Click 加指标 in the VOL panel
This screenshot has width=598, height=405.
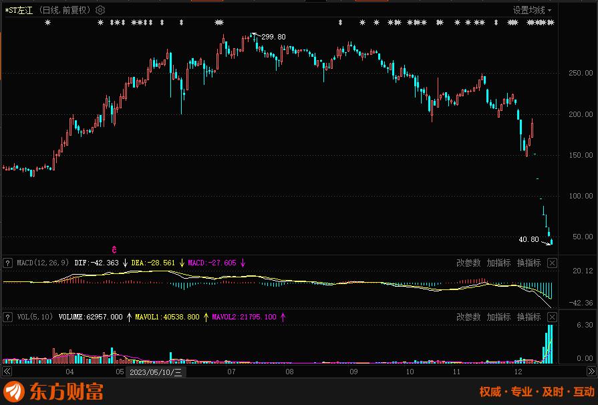(x=498, y=317)
